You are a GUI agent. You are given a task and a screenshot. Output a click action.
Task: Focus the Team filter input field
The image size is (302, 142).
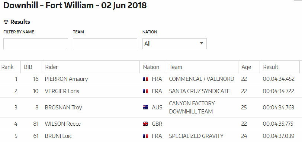tap(105, 44)
